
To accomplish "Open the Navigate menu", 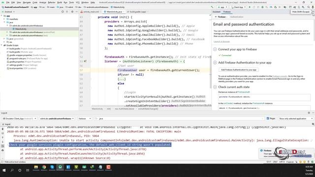I will tap(27, 2).
